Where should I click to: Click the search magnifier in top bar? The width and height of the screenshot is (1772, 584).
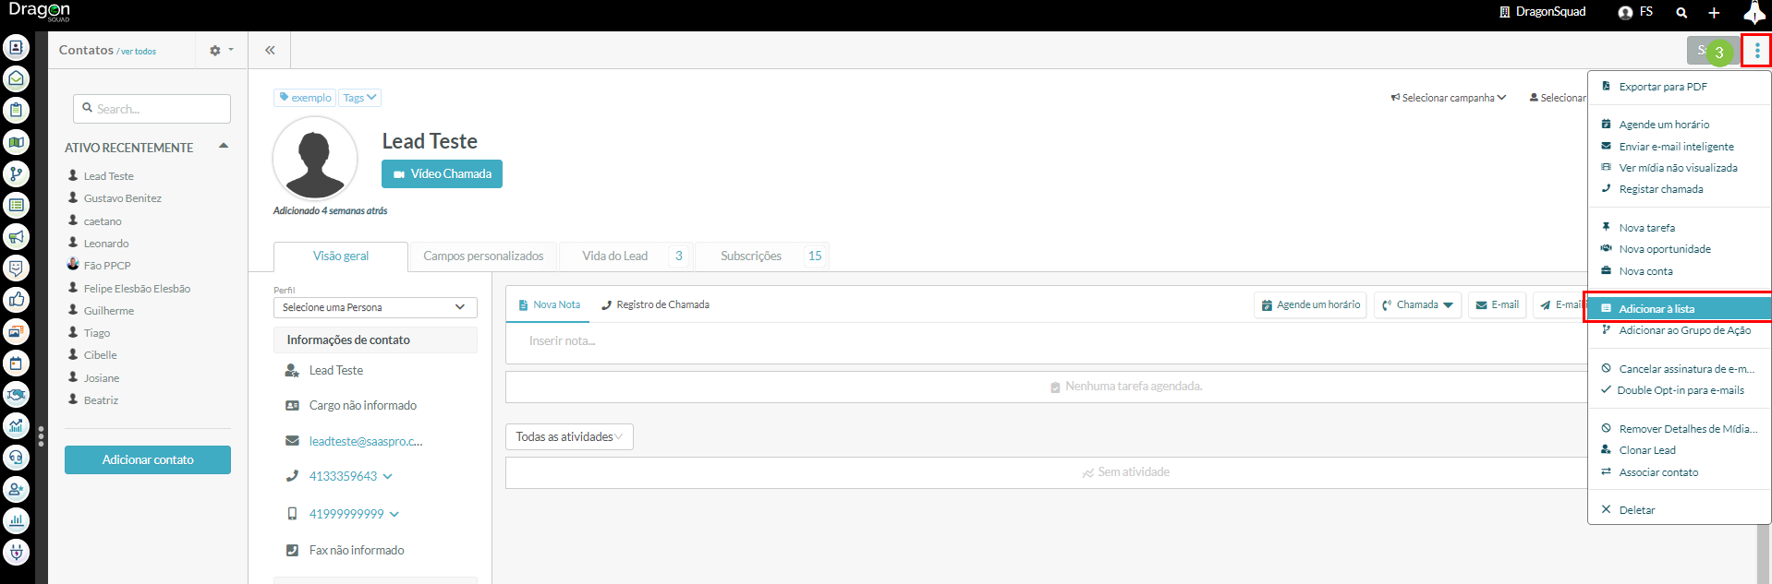click(x=1681, y=13)
